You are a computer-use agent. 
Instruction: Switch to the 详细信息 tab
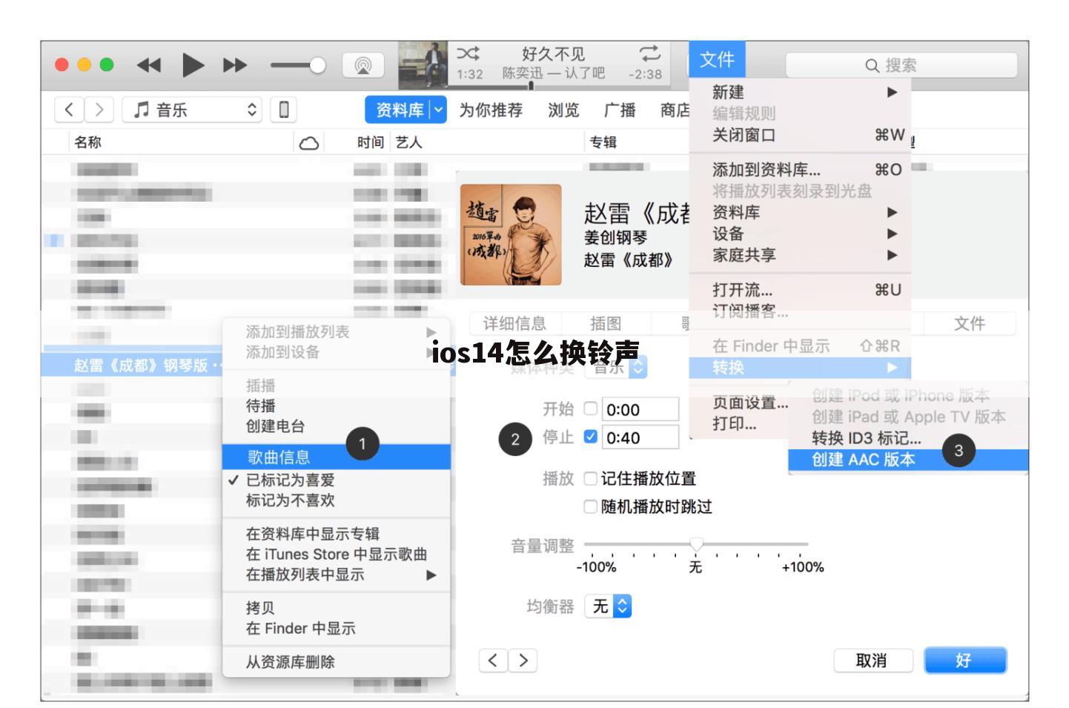(514, 323)
